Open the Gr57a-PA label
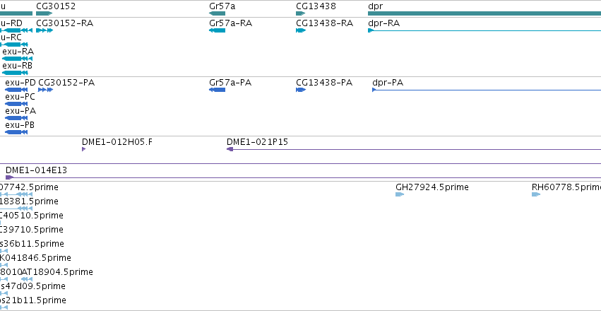This screenshot has width=601, height=311. coord(230,83)
